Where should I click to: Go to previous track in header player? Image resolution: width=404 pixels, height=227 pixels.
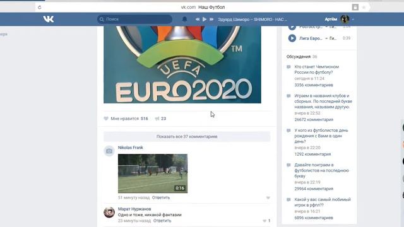(198, 20)
